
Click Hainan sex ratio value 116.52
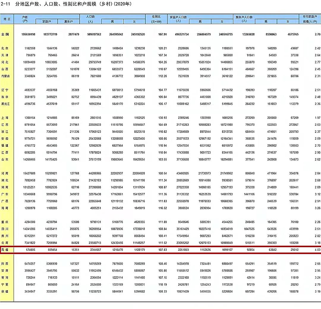(163, 208)
